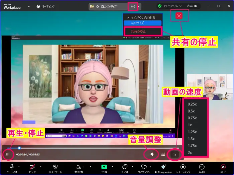This screenshot has height=175, width=234.
Task: Choose 0.75x playback speed
Action: click(192, 118)
